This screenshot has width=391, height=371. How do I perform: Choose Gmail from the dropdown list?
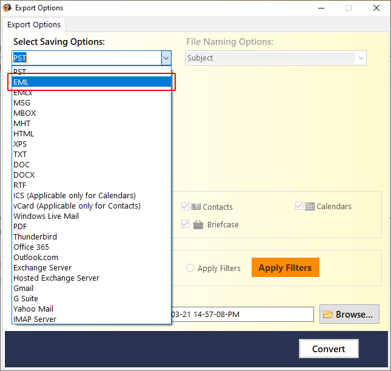click(x=92, y=288)
